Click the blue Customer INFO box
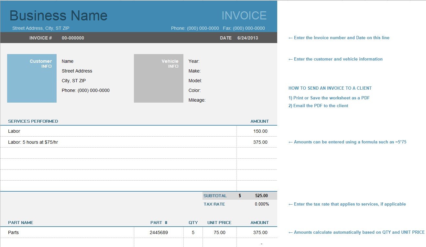Image resolution: width=426 pixels, height=247 pixels. coord(32,78)
